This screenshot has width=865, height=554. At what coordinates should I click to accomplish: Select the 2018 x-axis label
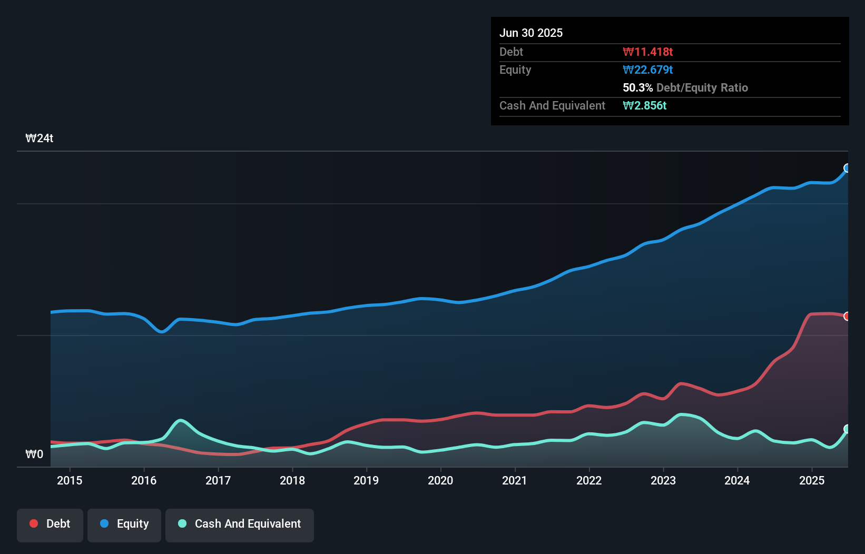292,480
